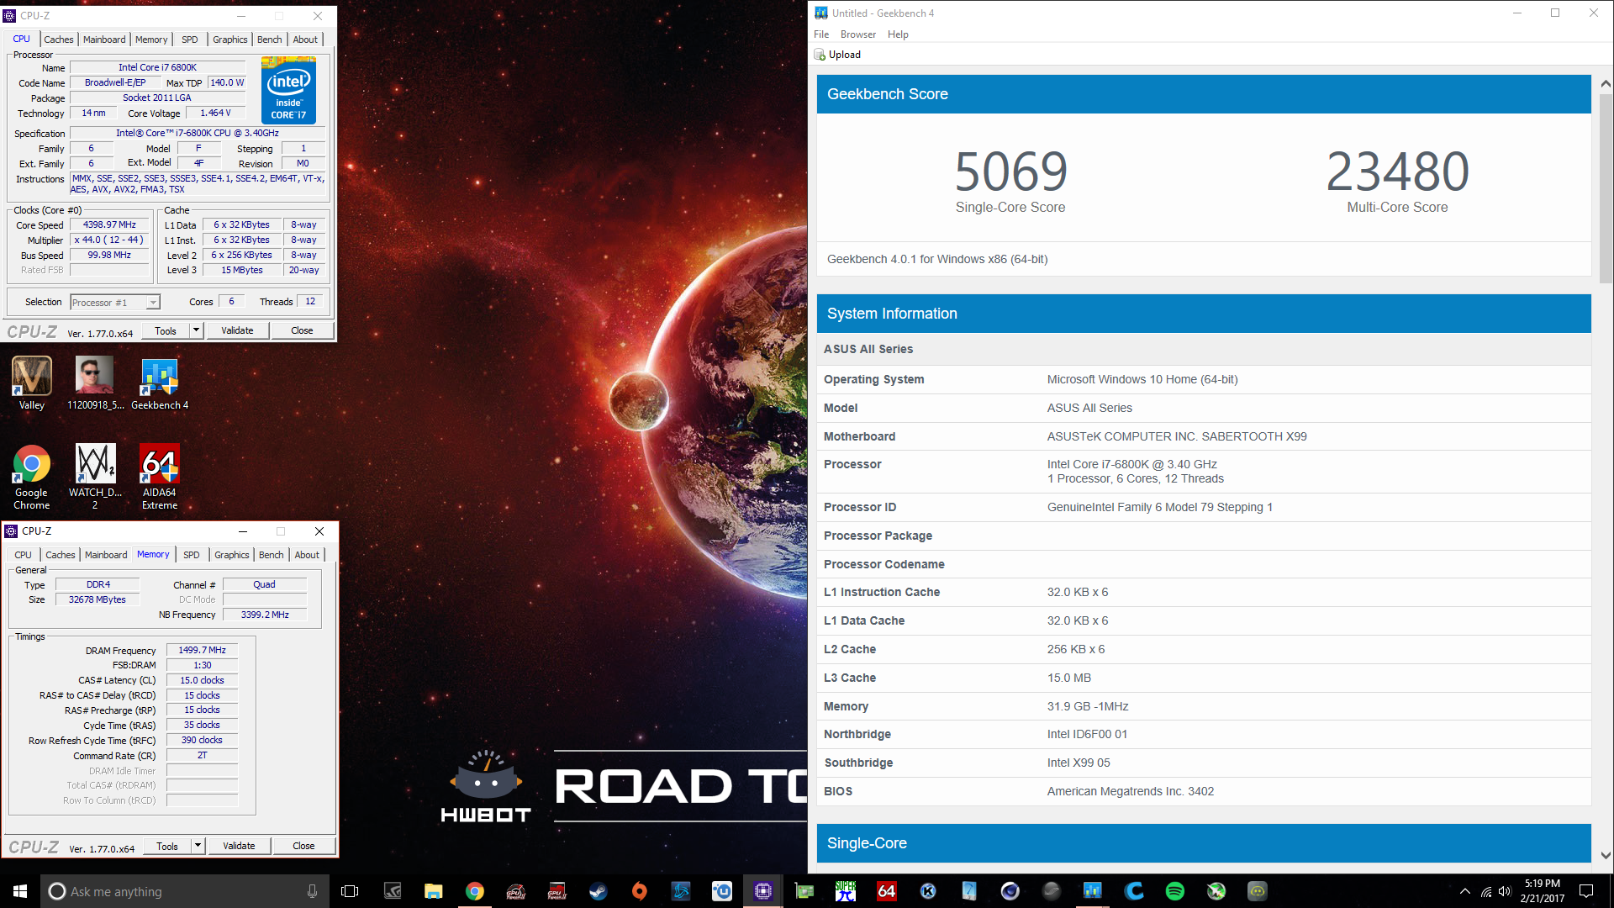Open the Action Center notifications icon

1586,891
